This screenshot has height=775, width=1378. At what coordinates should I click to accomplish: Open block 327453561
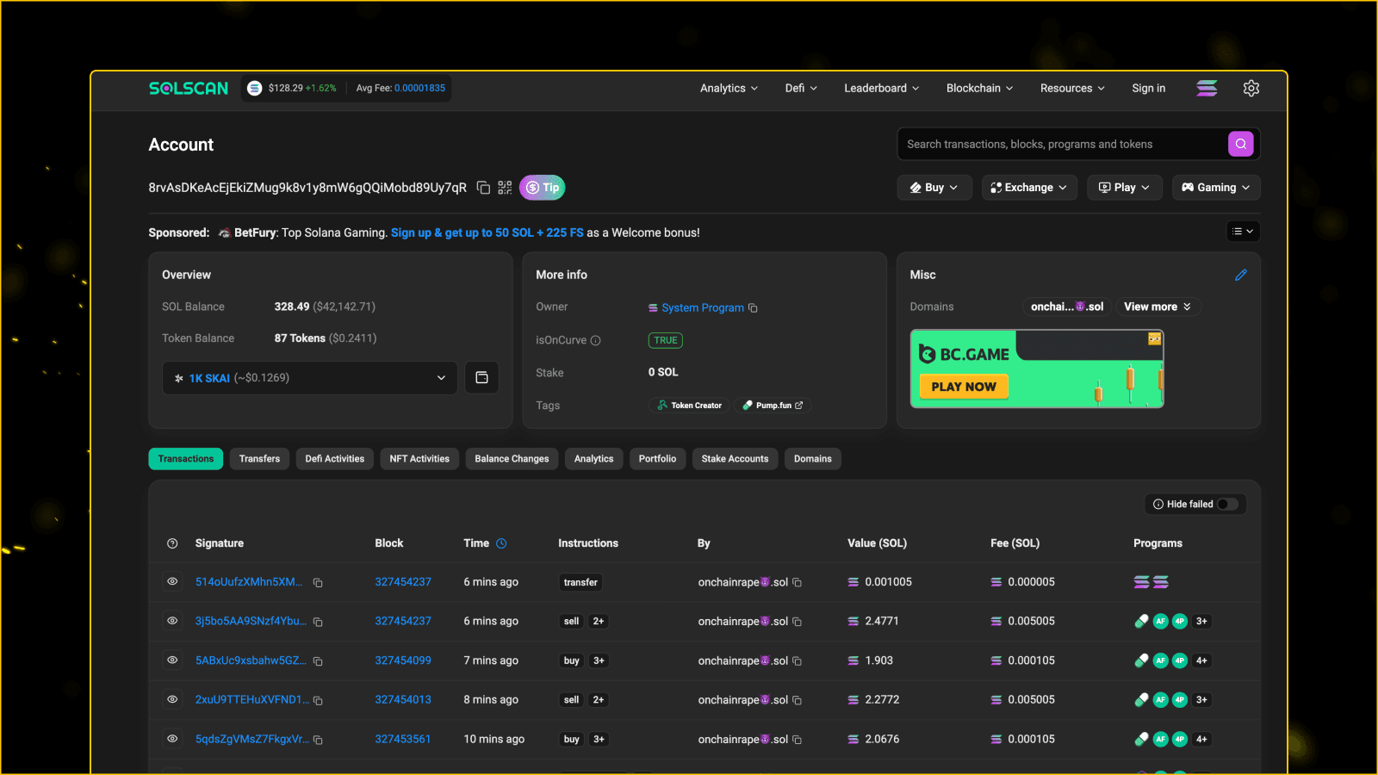coord(403,739)
